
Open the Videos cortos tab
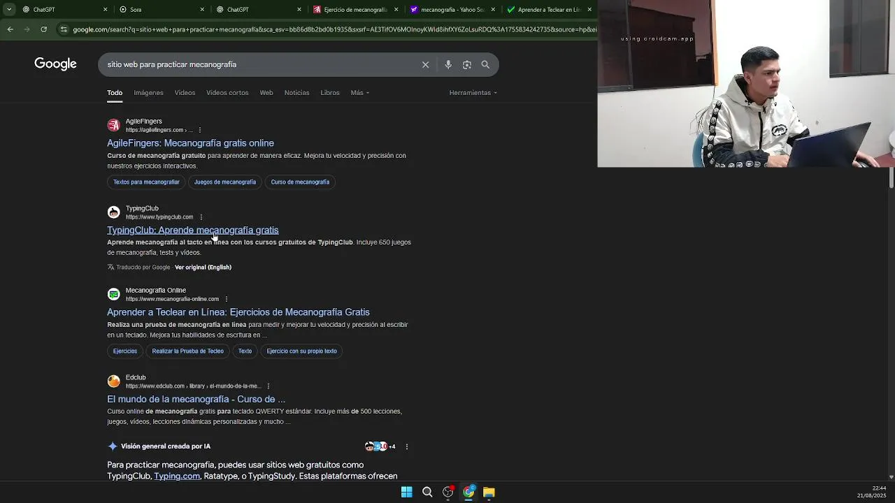(x=227, y=93)
